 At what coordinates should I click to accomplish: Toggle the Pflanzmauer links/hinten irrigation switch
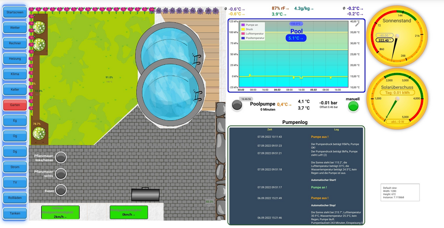[61, 158]
